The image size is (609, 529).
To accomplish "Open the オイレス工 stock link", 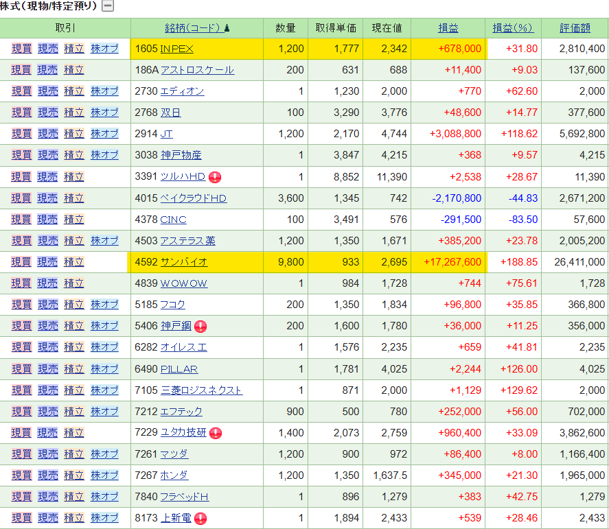I will (x=184, y=347).
